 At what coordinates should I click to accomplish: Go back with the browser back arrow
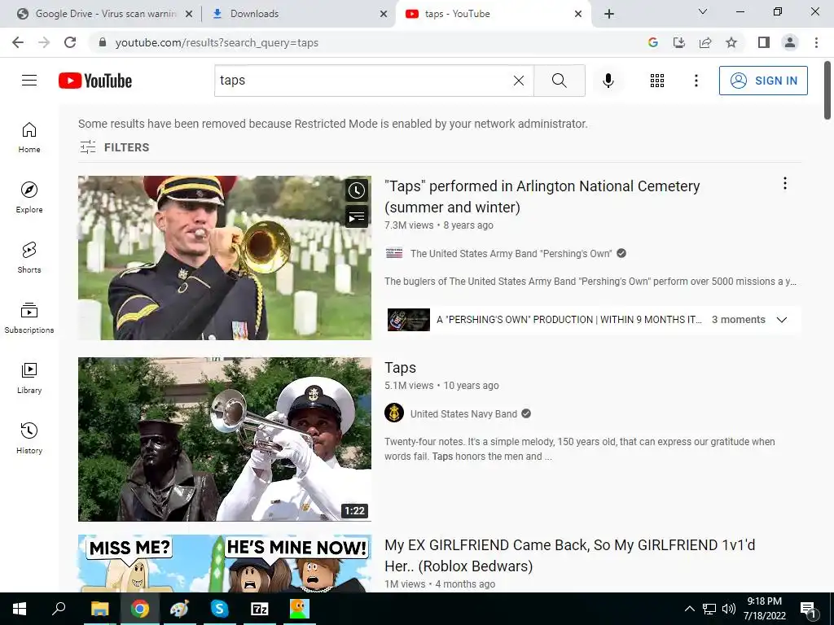coord(18,42)
